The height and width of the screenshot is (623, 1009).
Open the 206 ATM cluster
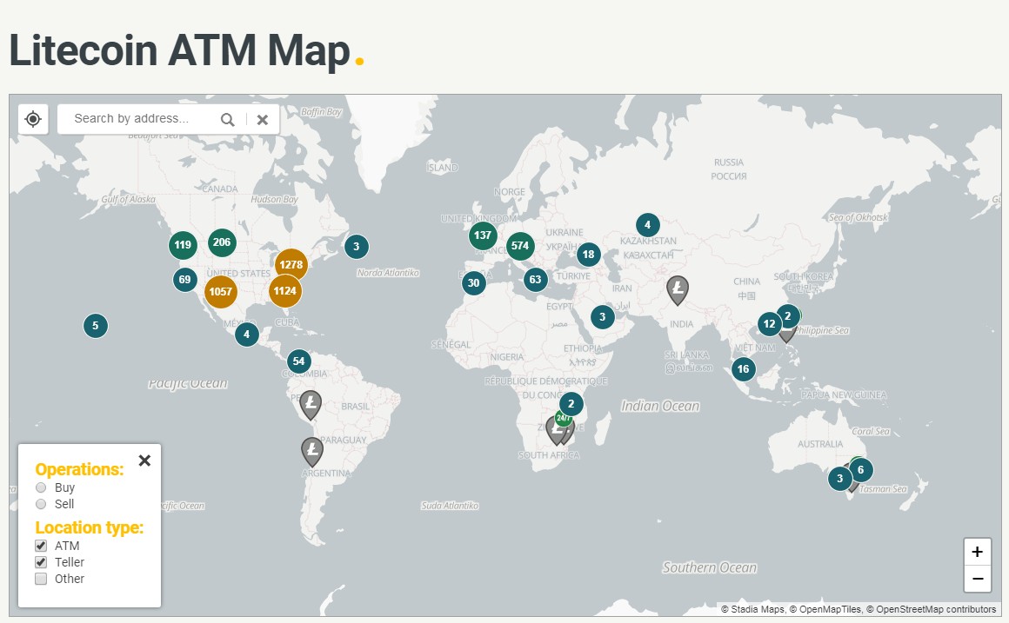click(222, 242)
